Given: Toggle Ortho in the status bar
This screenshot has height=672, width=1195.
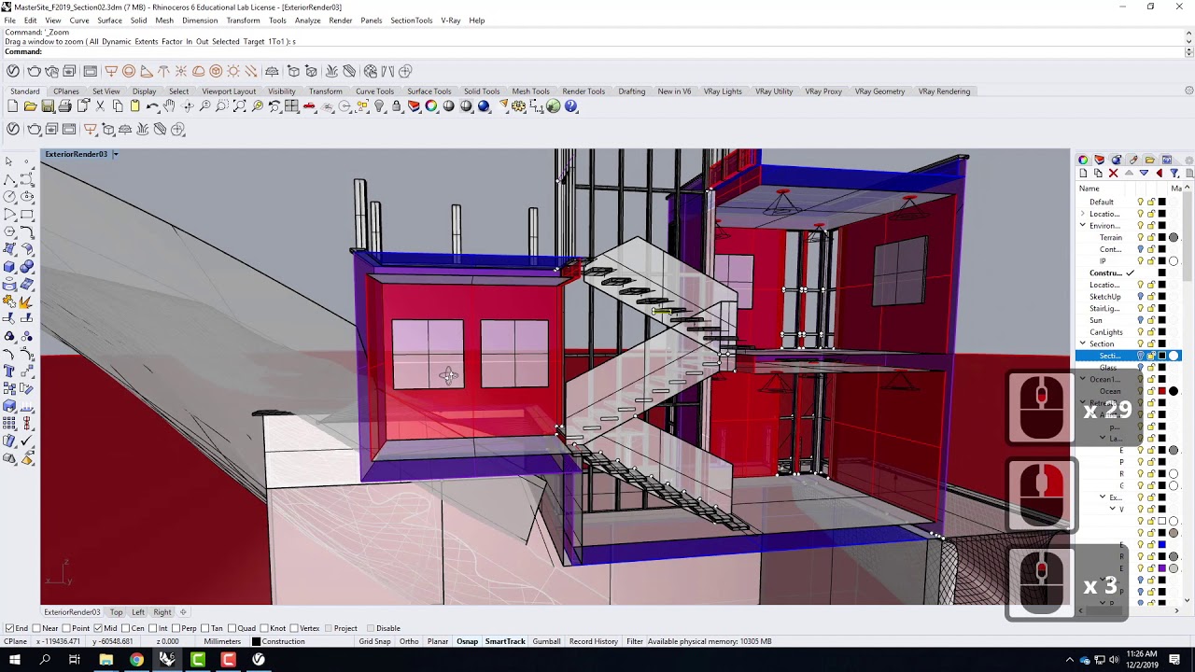Looking at the screenshot, I should coord(408,641).
